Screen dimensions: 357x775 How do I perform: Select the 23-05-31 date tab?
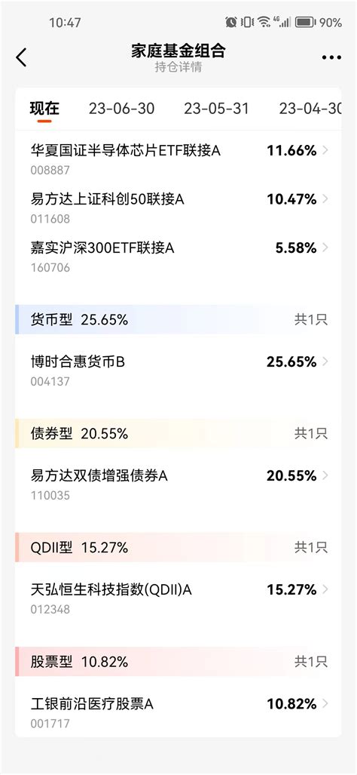tap(216, 108)
